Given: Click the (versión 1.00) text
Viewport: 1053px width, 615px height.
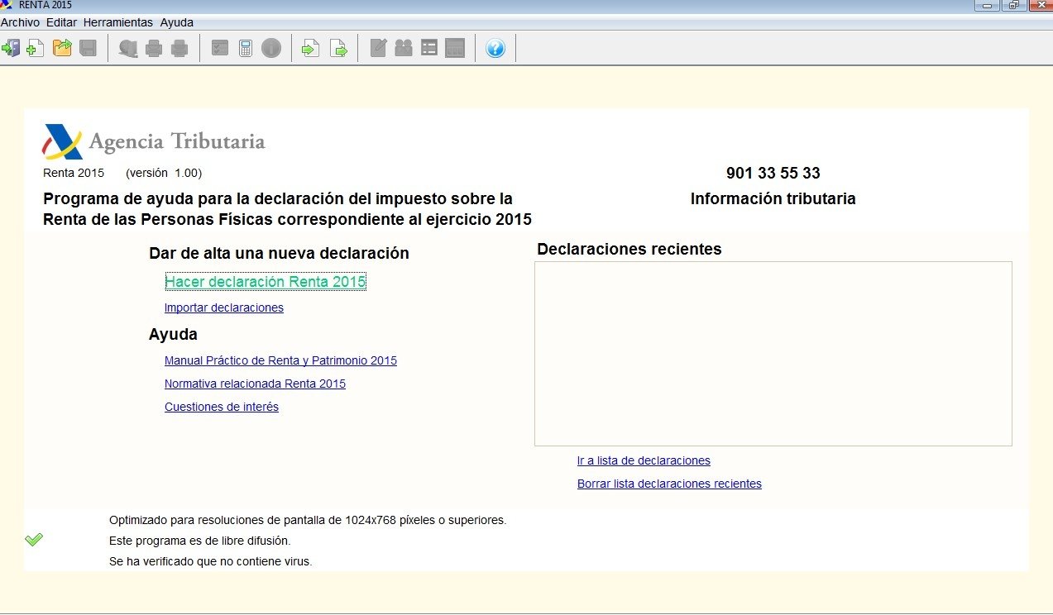Looking at the screenshot, I should [164, 173].
